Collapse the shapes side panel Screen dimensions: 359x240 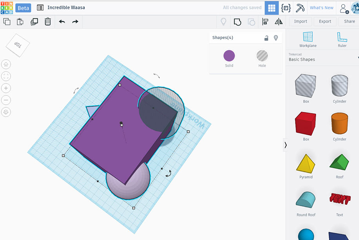[x=285, y=145]
